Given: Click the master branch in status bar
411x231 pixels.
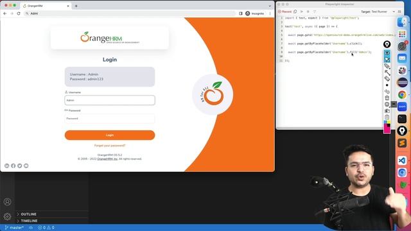Looking at the screenshot, I should click(x=14, y=228).
